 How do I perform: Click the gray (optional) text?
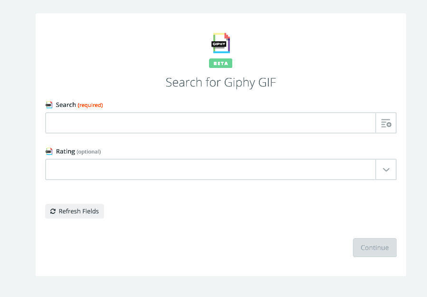89,152
